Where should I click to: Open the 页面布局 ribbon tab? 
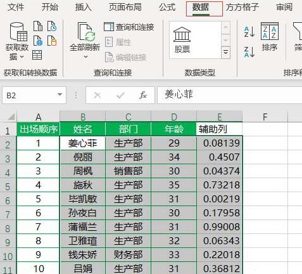tap(125, 8)
